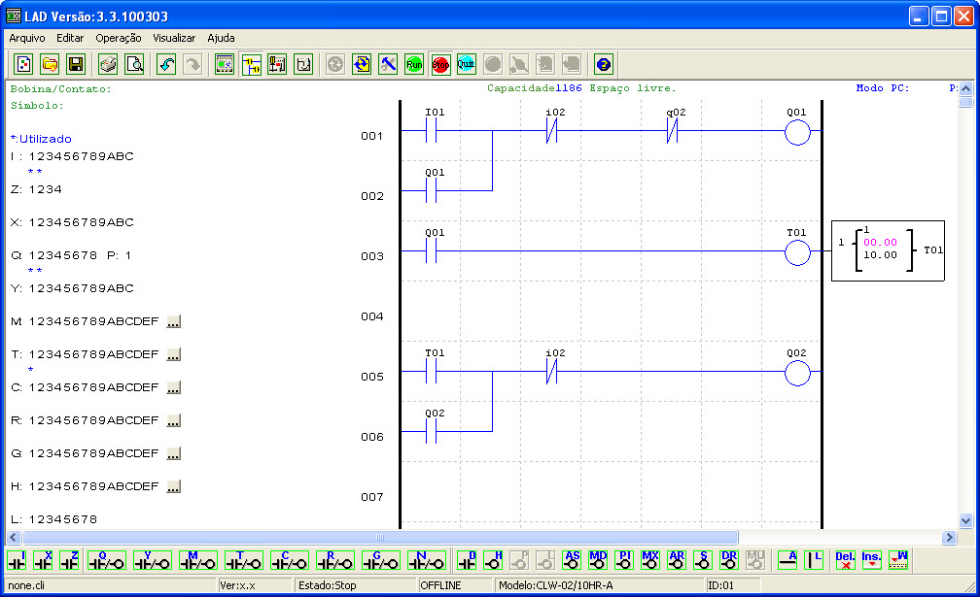Screen dimensions: 980x597
Task: Insert a DR function coil
Action: coord(729,560)
